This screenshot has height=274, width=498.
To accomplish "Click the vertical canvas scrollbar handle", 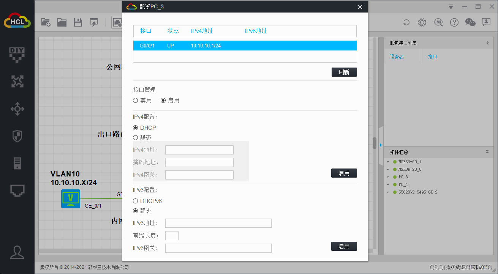I will coord(374,143).
